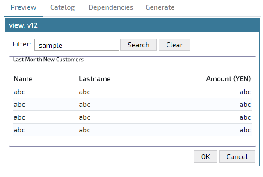This screenshot has height=177, width=263.
Task: Click the Filter input field
Action: pos(77,45)
